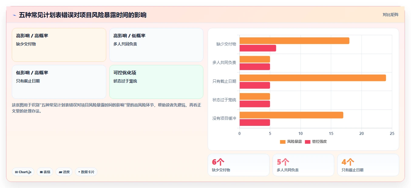Click the 对比矩阵 label in header
Viewport: 411px width, 188px height.
click(390, 15)
